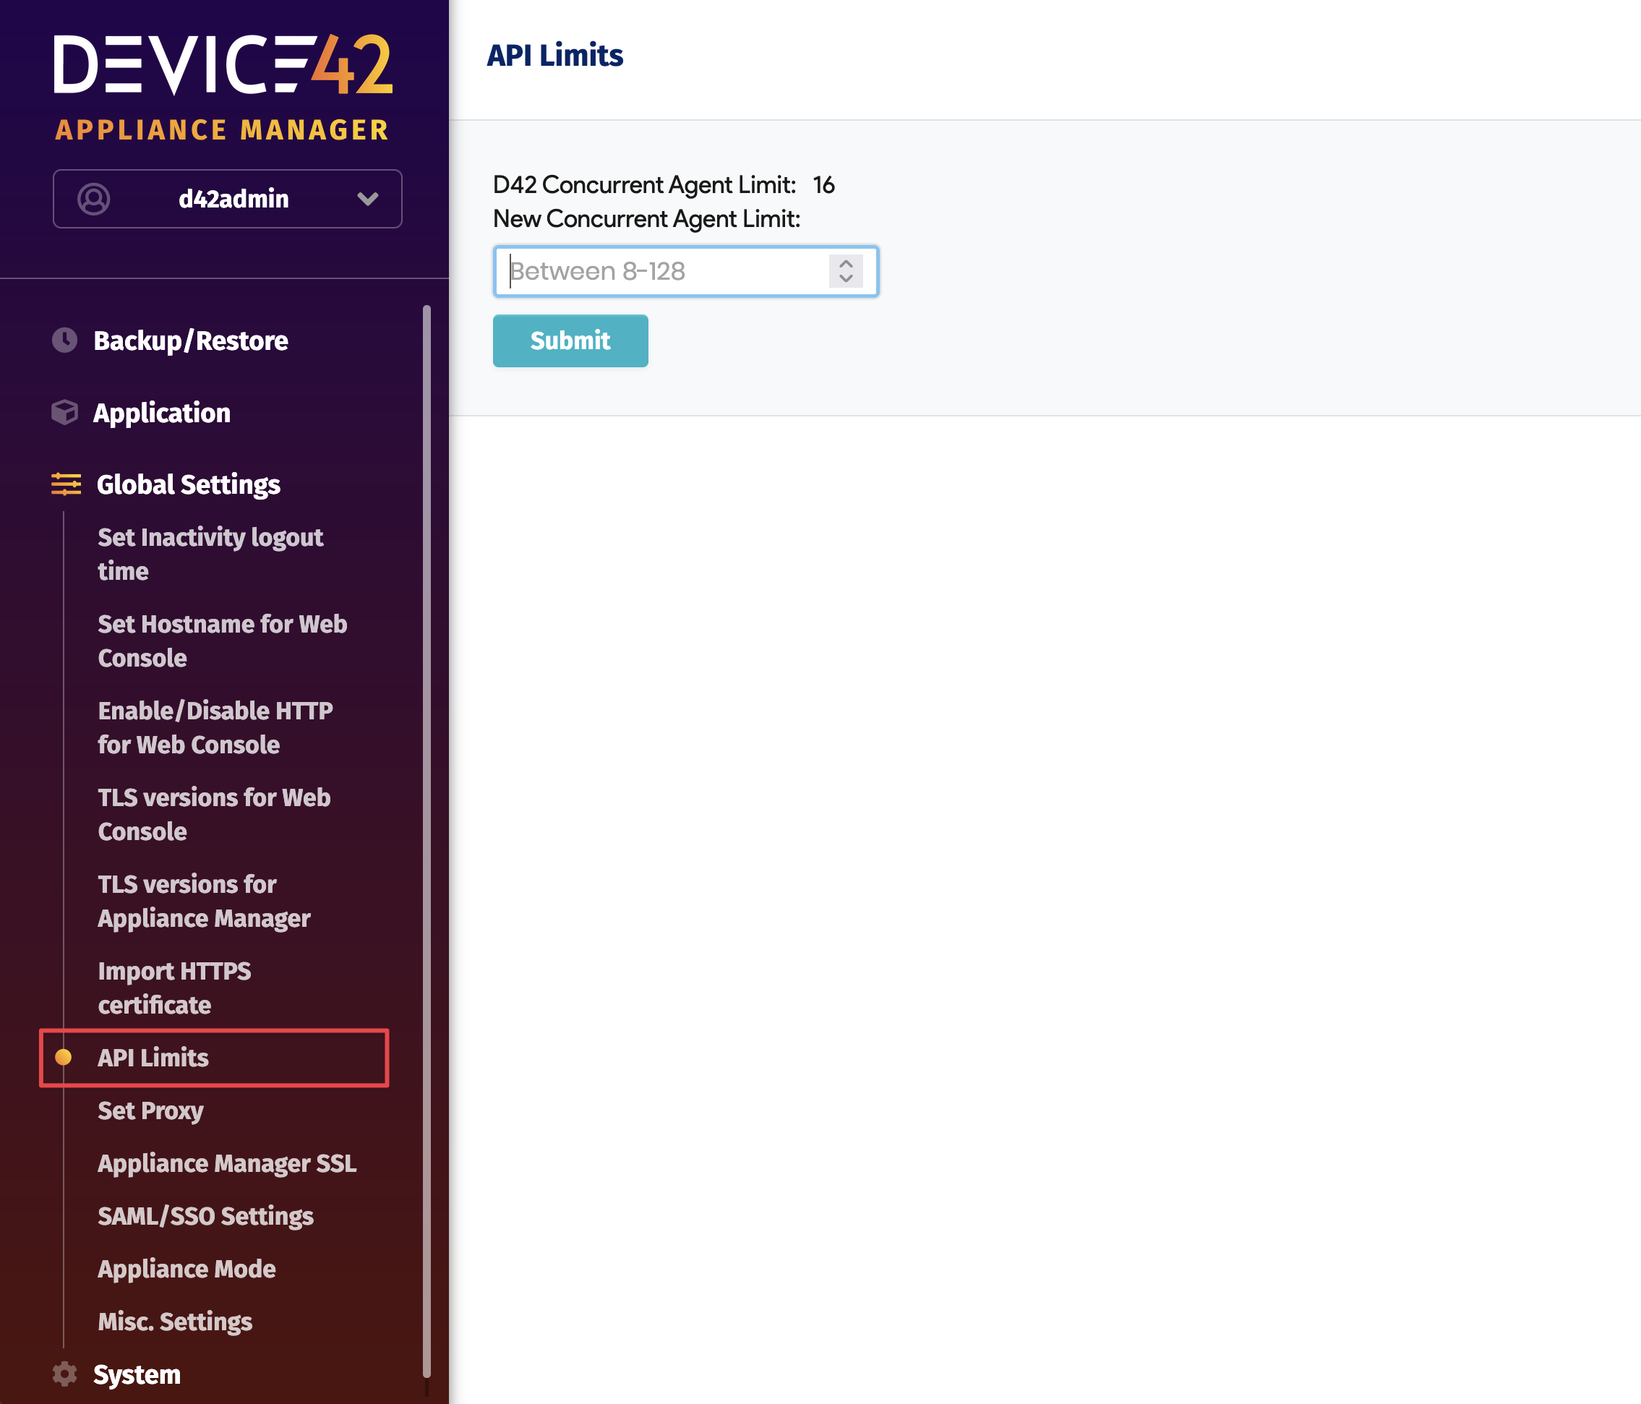Click the Backup/Restore clock icon
Screen dimensions: 1641x1404
point(65,341)
